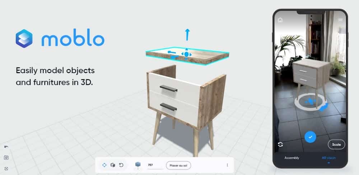Click the rotate reset icon
This screenshot has width=359, height=175.
(x=121, y=165)
